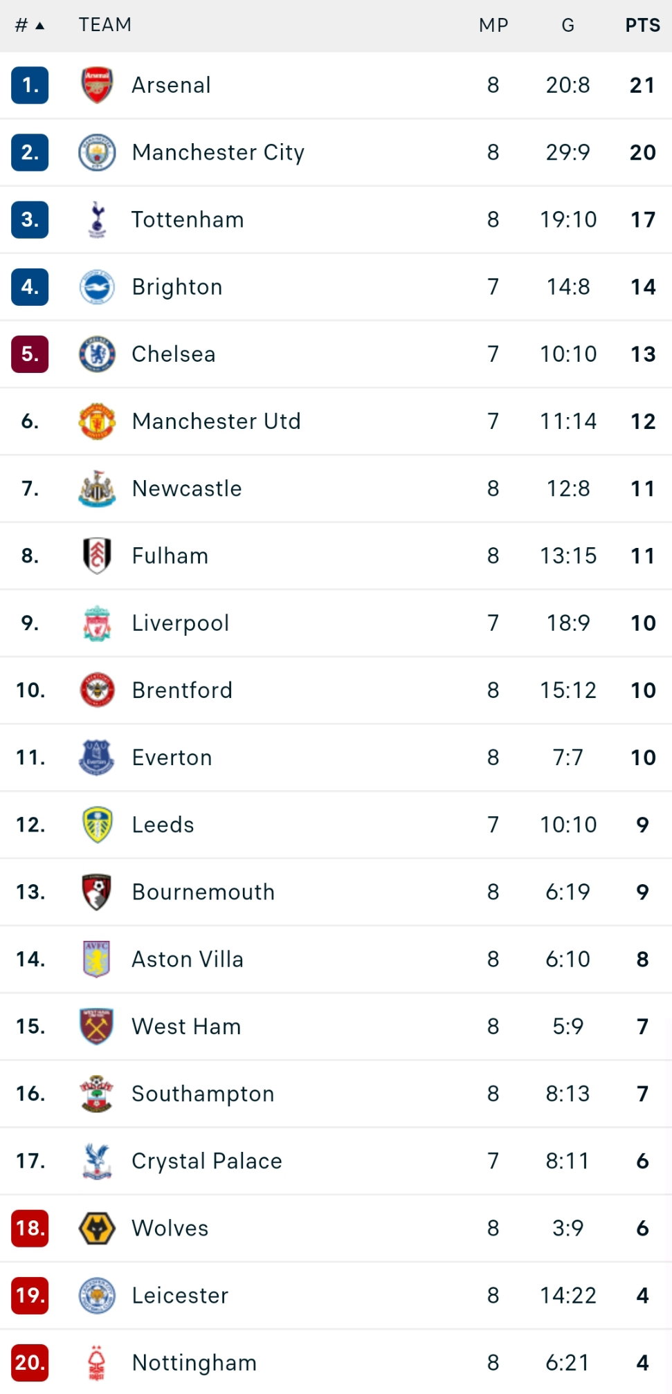Screen dimensions: 672x1394
Task: Open Tottenham's cockerel badge icon
Action: point(97,219)
